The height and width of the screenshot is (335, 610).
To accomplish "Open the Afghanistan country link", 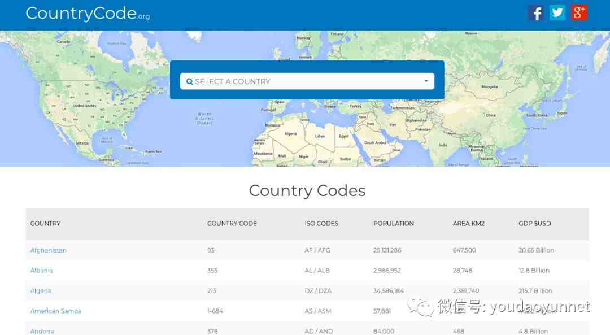I will [x=49, y=250].
